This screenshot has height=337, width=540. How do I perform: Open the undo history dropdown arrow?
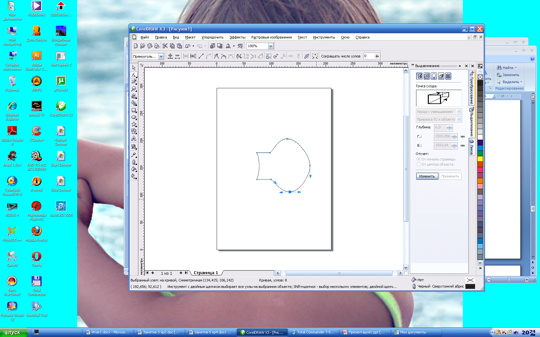[193, 46]
